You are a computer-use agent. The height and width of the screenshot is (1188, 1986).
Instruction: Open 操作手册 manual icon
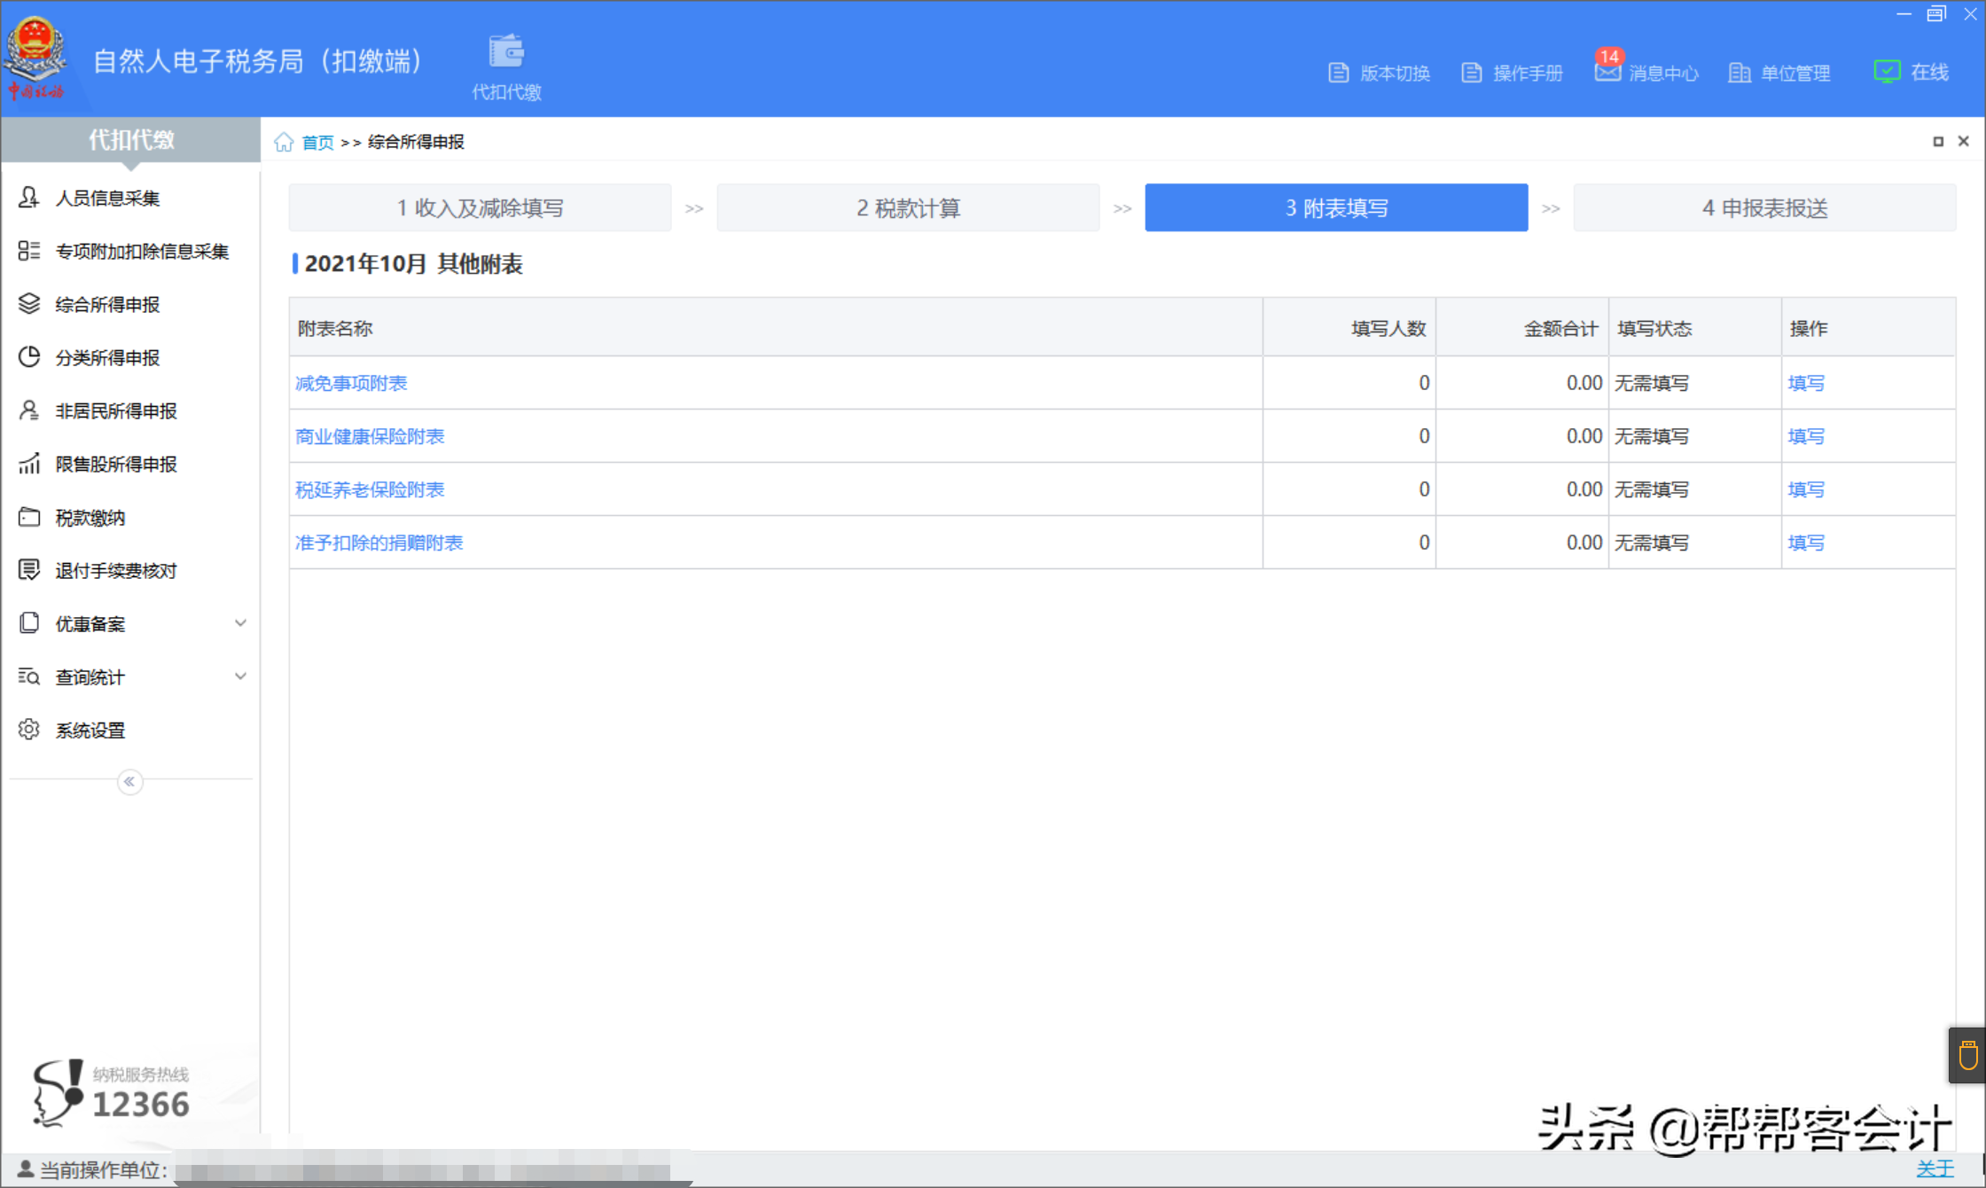coord(1472,73)
